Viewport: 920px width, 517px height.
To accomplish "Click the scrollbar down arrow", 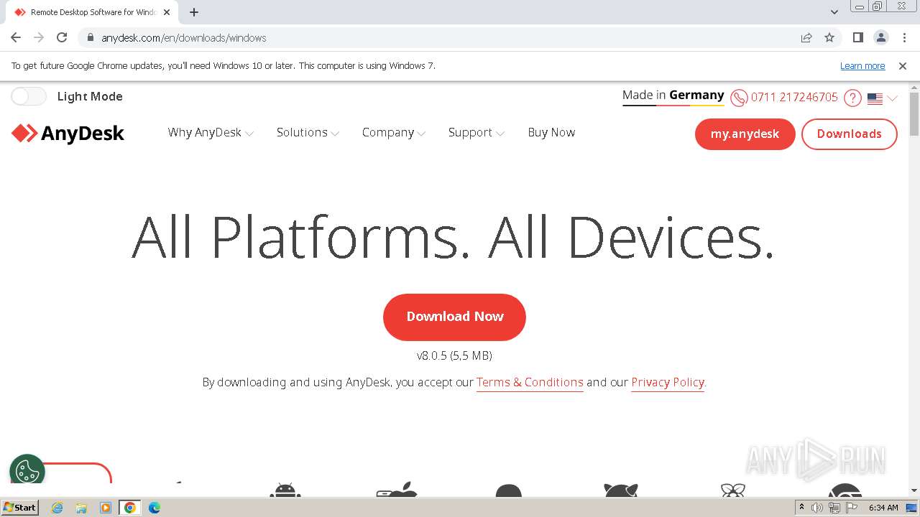I will [914, 490].
